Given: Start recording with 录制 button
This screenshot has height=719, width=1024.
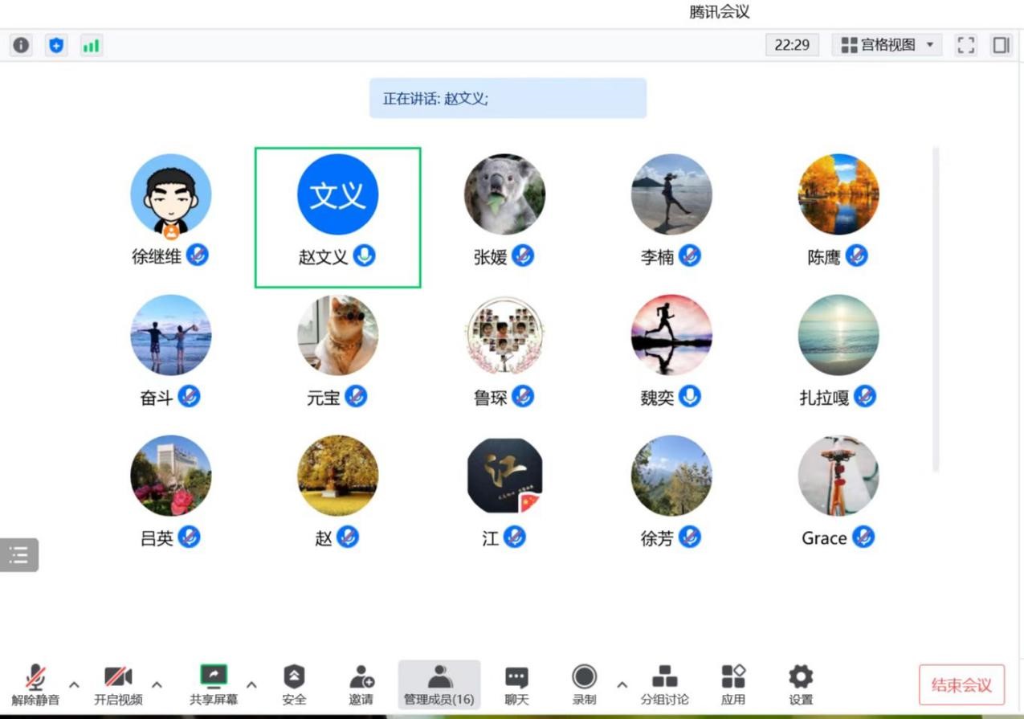Looking at the screenshot, I should click(584, 684).
